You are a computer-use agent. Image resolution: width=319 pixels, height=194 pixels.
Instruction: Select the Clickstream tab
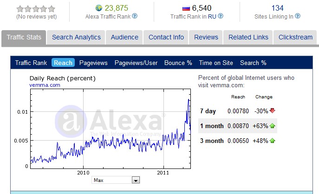pos(295,37)
